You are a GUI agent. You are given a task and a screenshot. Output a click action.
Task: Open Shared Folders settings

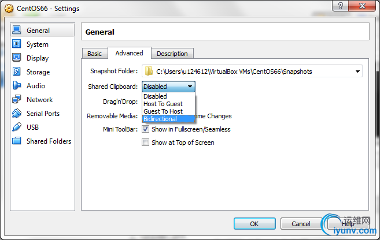(x=42, y=141)
